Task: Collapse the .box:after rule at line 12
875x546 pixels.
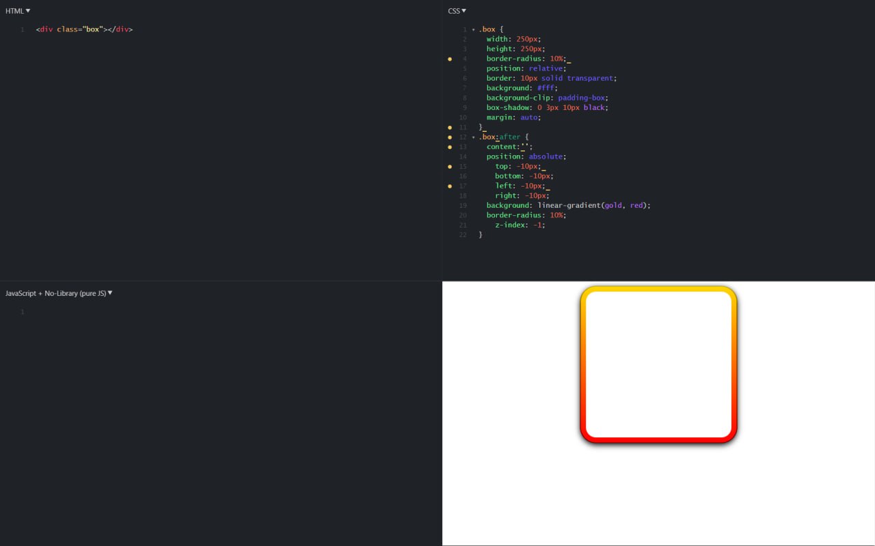Action: [x=473, y=137]
